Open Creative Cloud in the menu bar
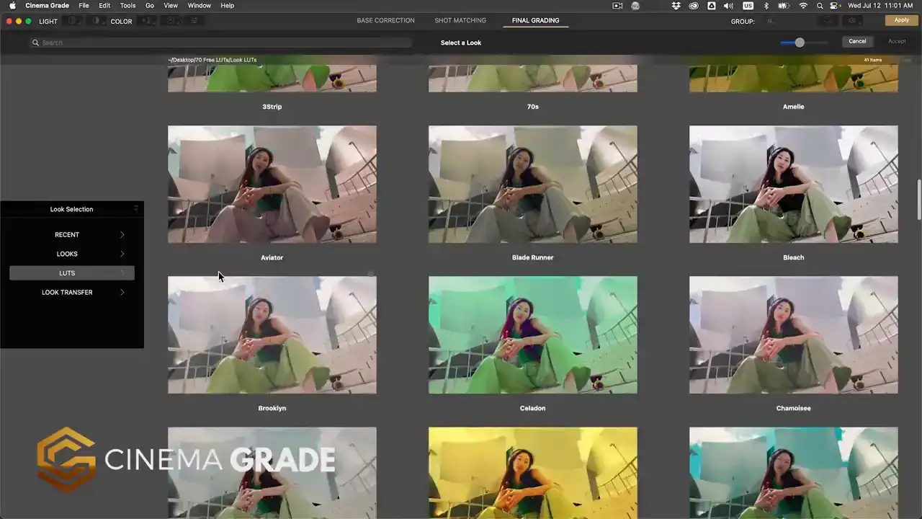922x519 pixels. pos(694,6)
